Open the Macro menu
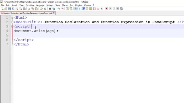 65,5
